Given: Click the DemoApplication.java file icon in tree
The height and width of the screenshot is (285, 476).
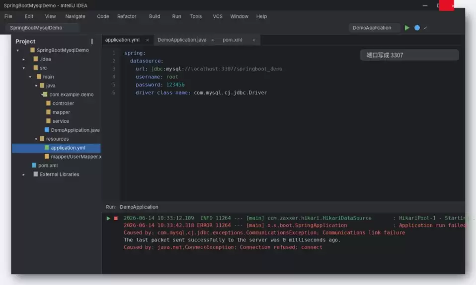Looking at the screenshot, I should [x=47, y=130].
